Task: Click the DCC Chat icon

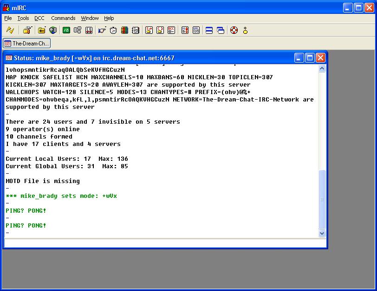Action: coord(160,30)
